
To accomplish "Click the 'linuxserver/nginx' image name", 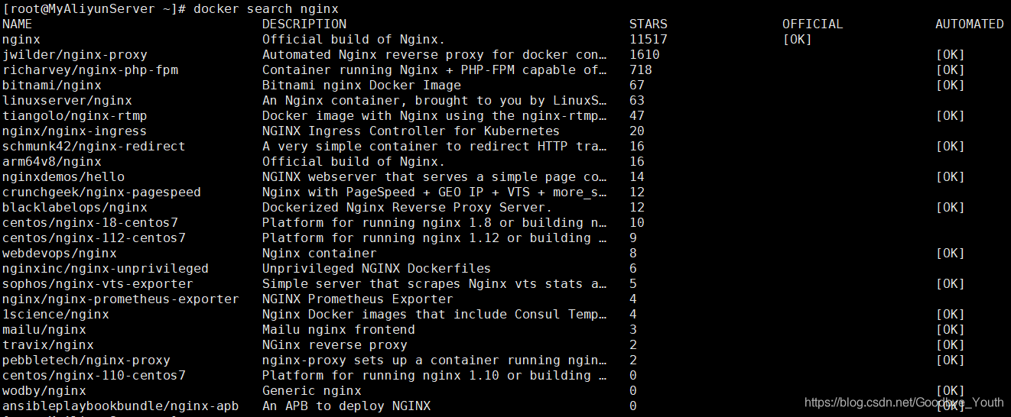I will 67,100.
